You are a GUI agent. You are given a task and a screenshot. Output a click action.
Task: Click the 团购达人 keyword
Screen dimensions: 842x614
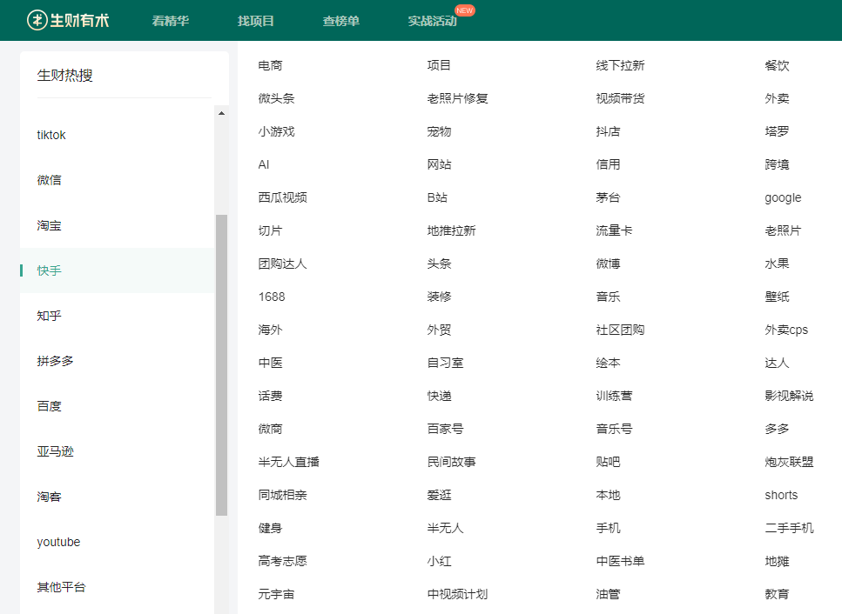[282, 264]
